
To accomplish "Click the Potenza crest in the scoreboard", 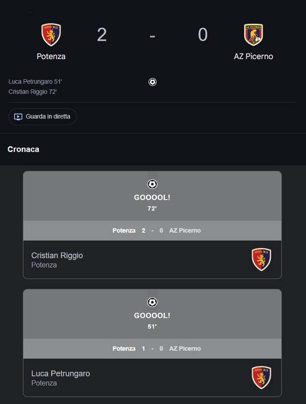I will (x=51, y=35).
